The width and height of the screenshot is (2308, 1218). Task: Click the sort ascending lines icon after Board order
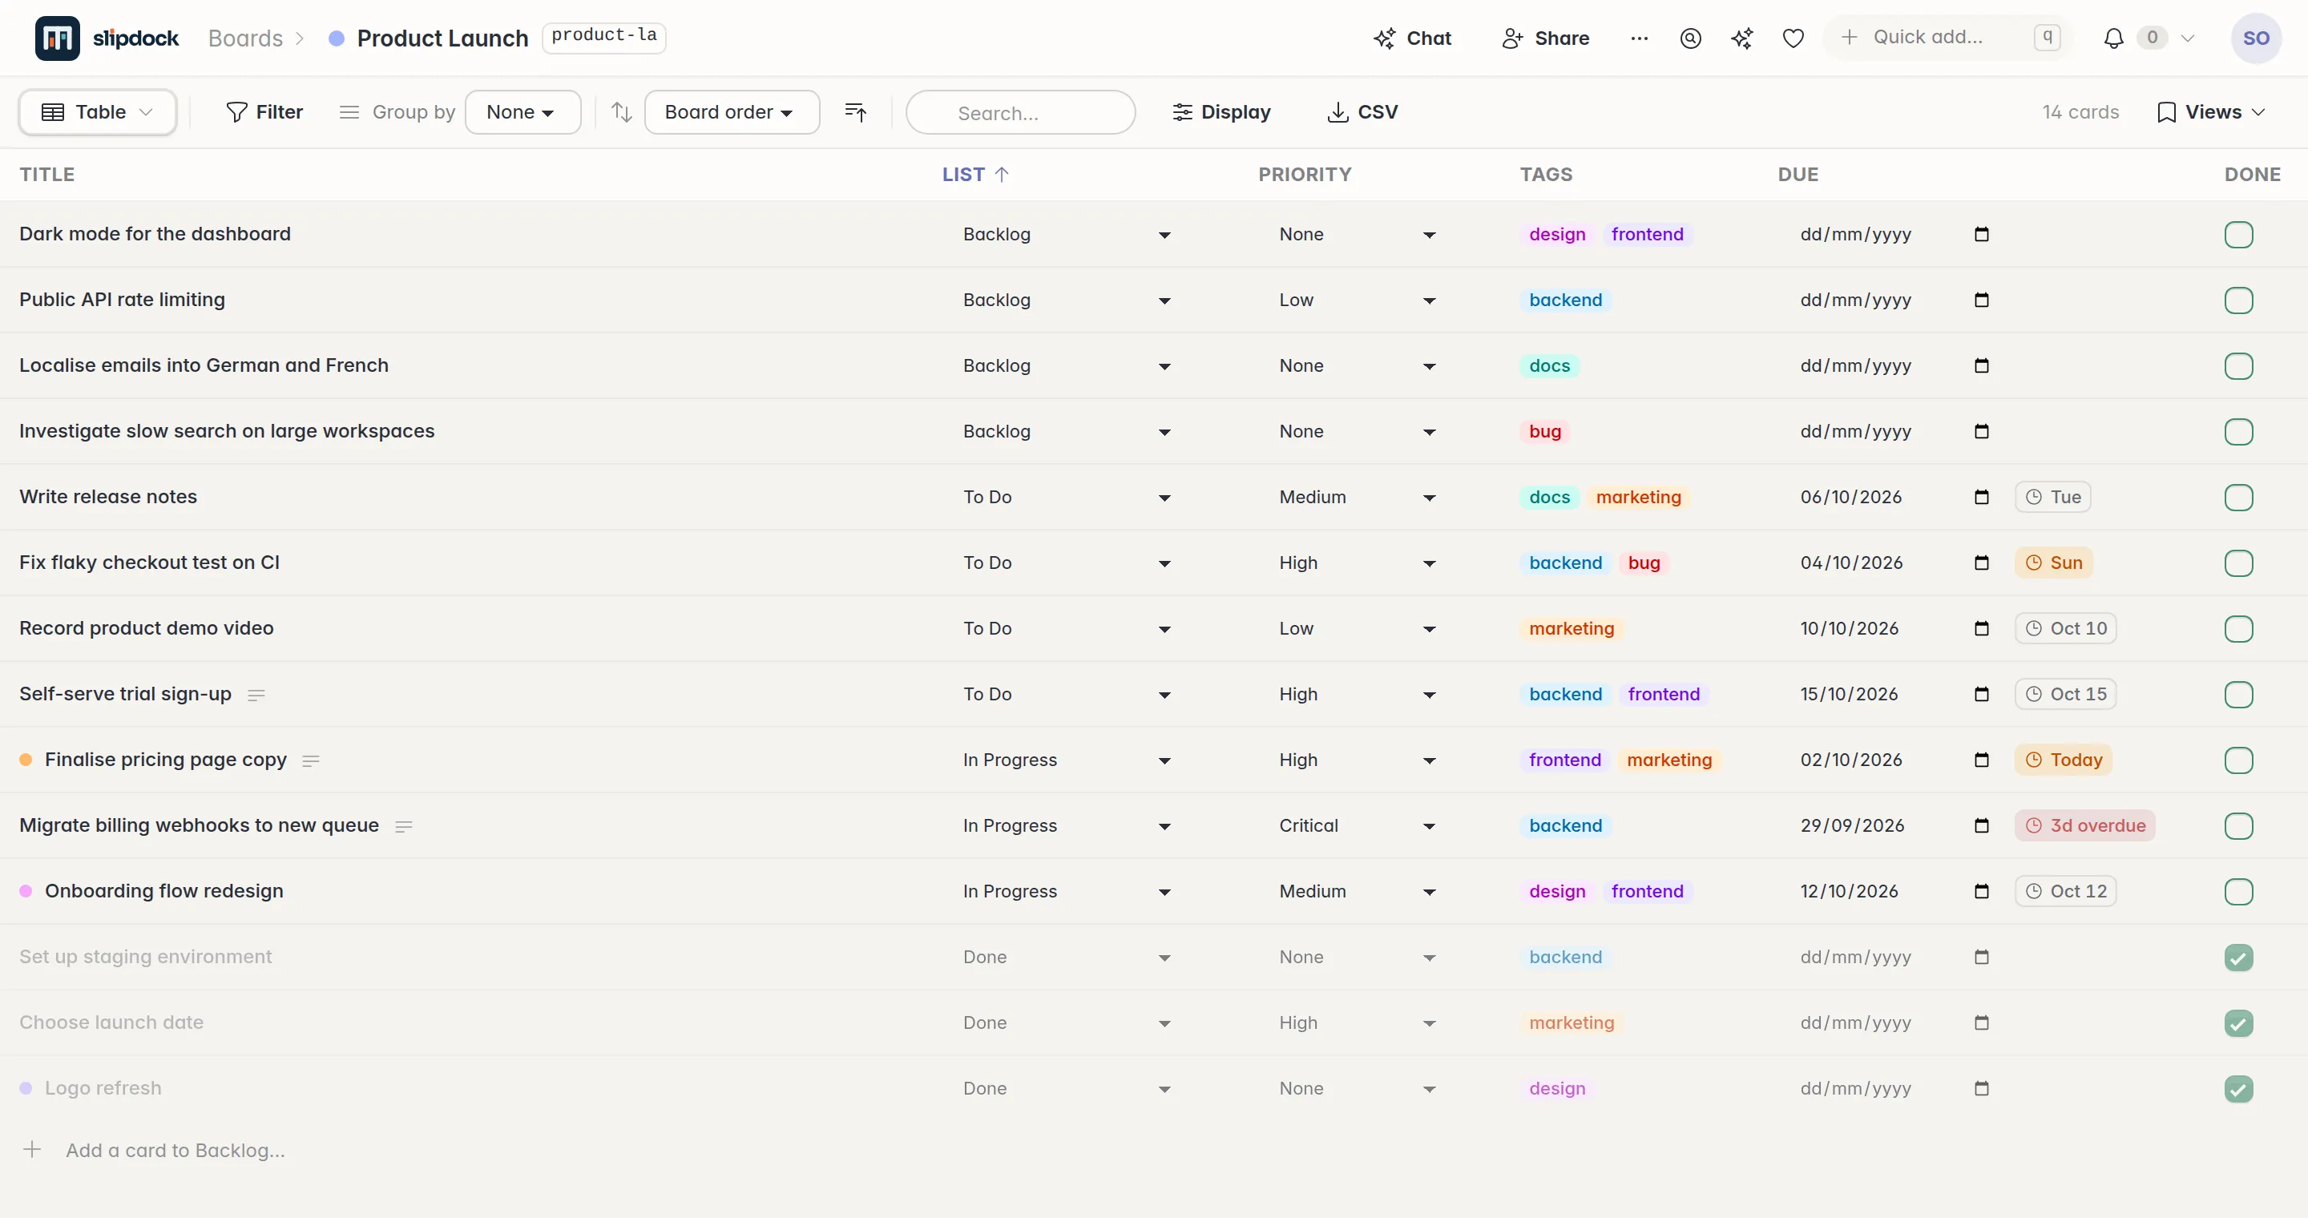pyautogui.click(x=856, y=112)
